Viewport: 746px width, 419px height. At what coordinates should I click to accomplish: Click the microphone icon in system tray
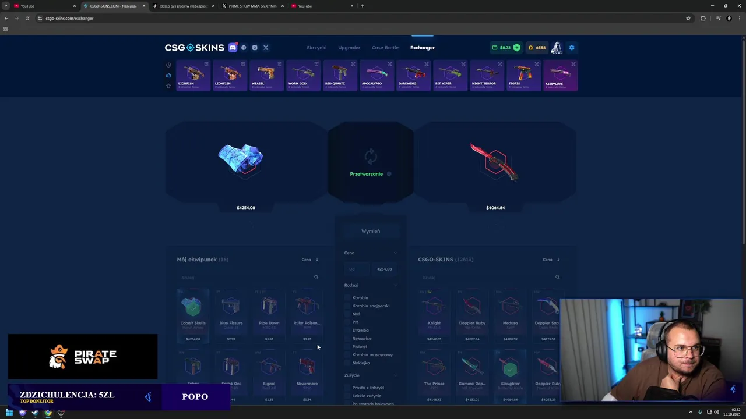tap(700, 412)
